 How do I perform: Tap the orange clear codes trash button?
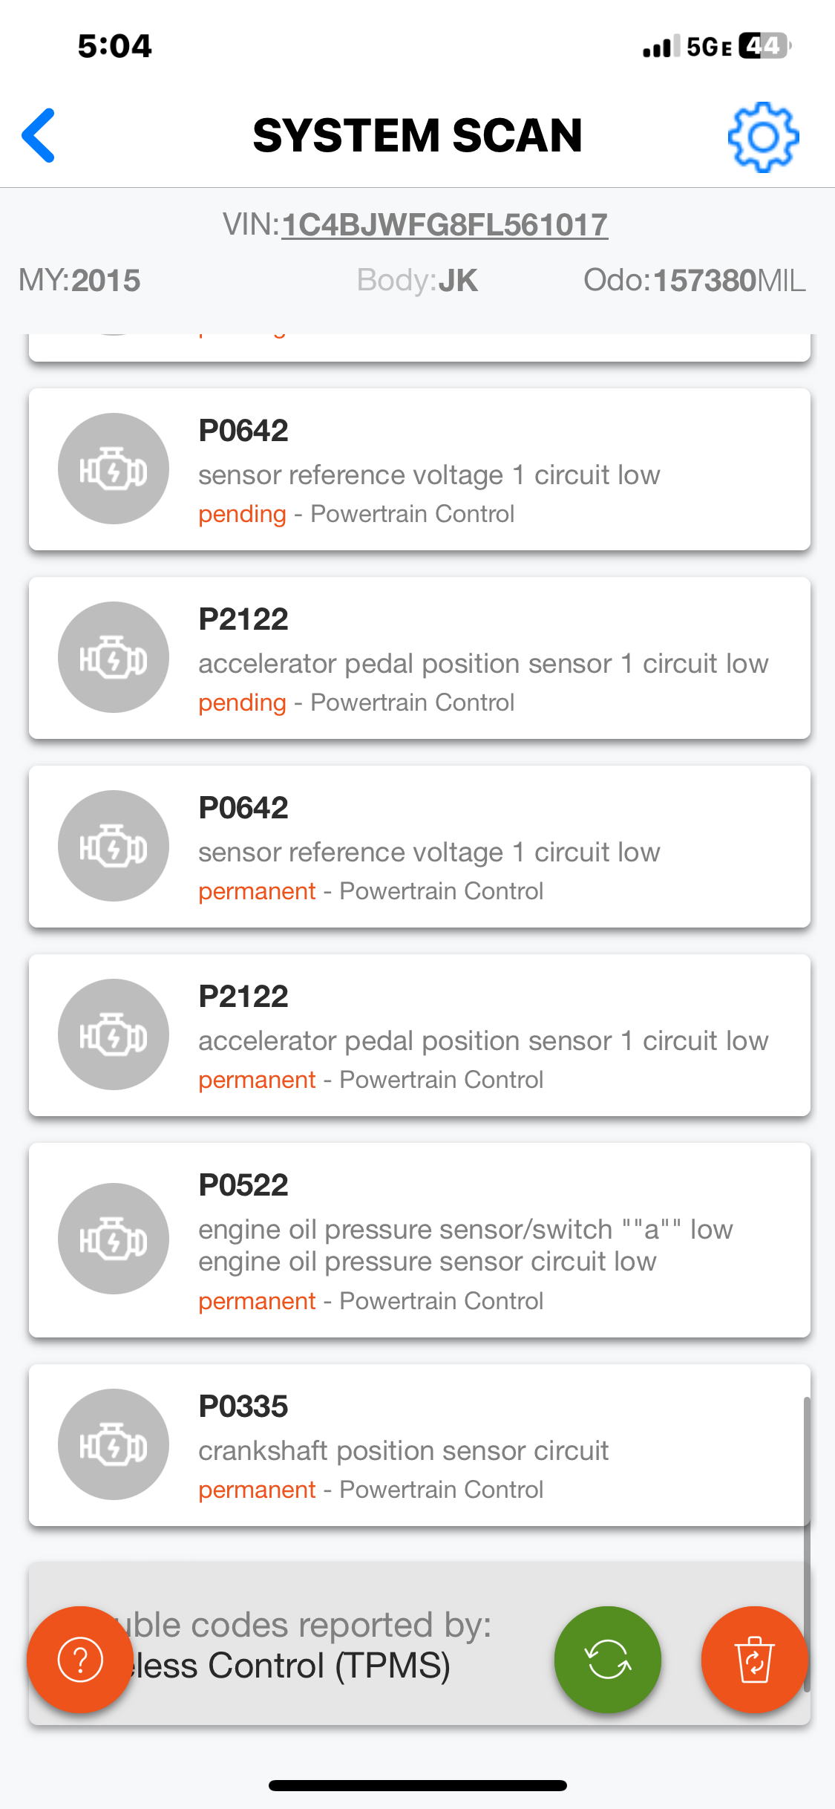point(754,1659)
